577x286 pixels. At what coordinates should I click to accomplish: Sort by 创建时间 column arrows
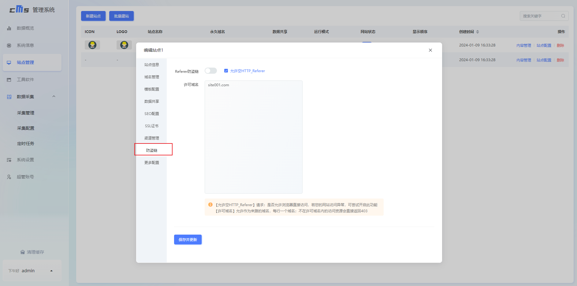pos(478,32)
